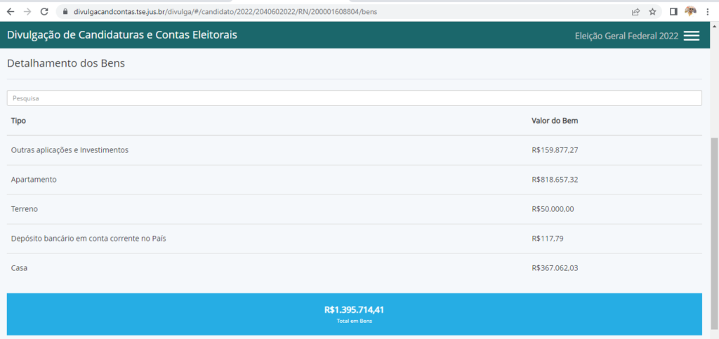The height and width of the screenshot is (339, 719).
Task: Select the Apartamento row
Action: point(34,180)
